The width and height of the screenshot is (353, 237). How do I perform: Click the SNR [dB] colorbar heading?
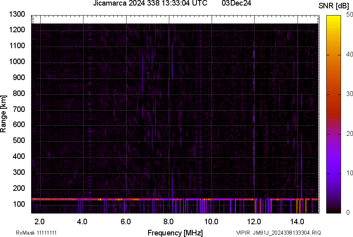(334, 6)
